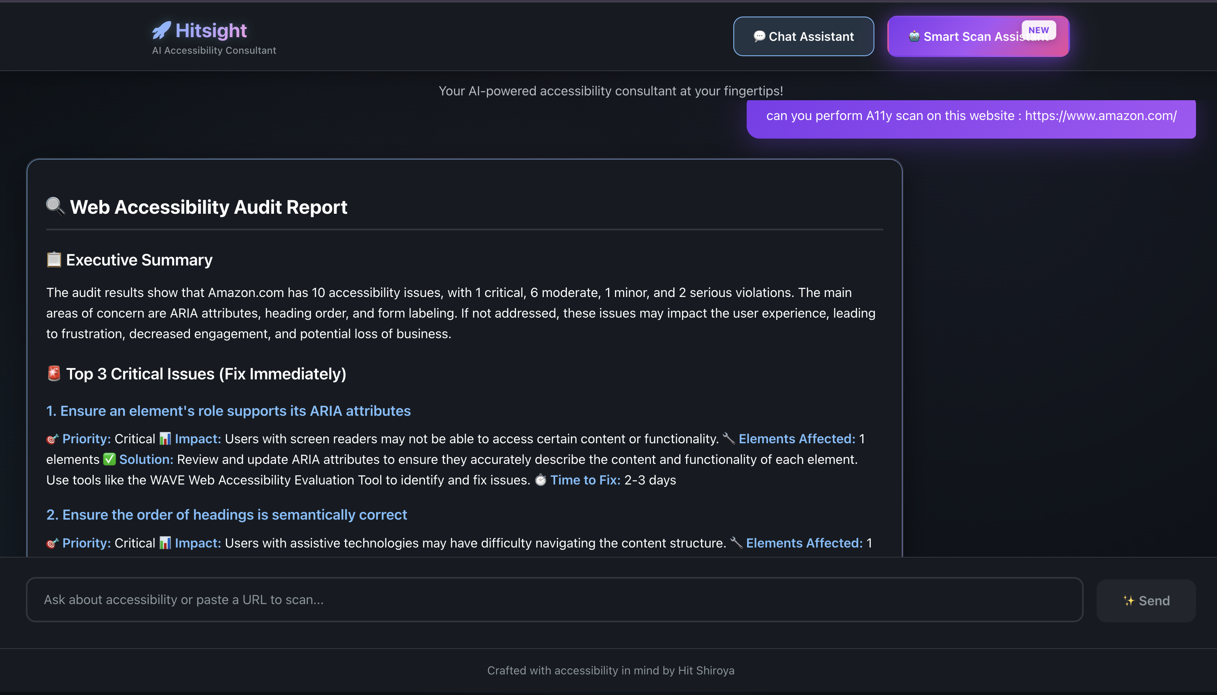Viewport: 1217px width, 695px height.
Task: Click the footer credit 'Crafted with accessibility in mind'
Action: point(610,670)
